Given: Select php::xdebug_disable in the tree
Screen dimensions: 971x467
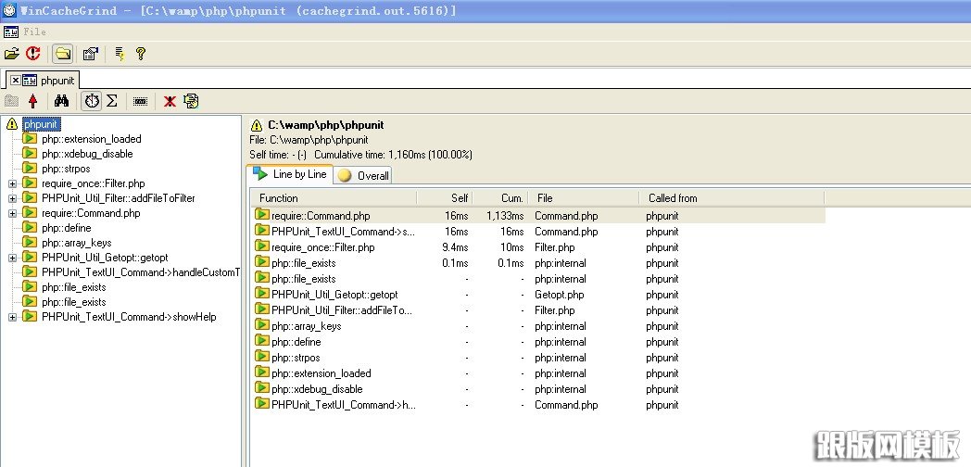Looking at the screenshot, I should 87,154.
